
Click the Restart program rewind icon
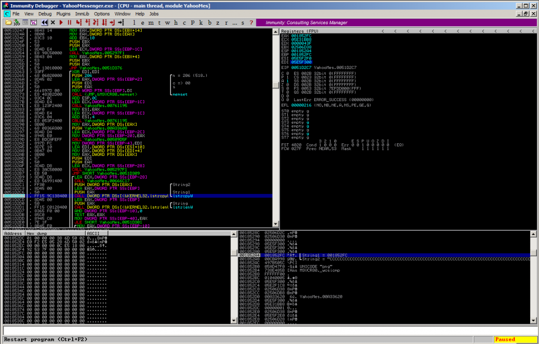pos(45,23)
